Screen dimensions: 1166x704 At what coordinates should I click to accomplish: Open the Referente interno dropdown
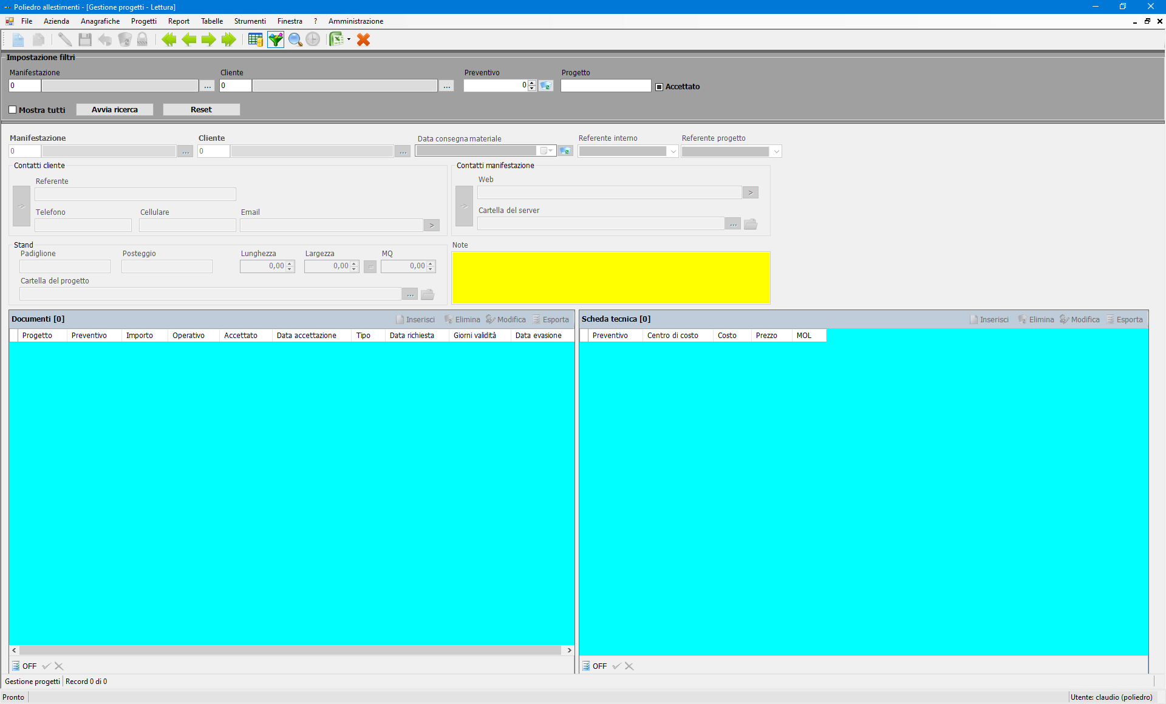pyautogui.click(x=673, y=151)
